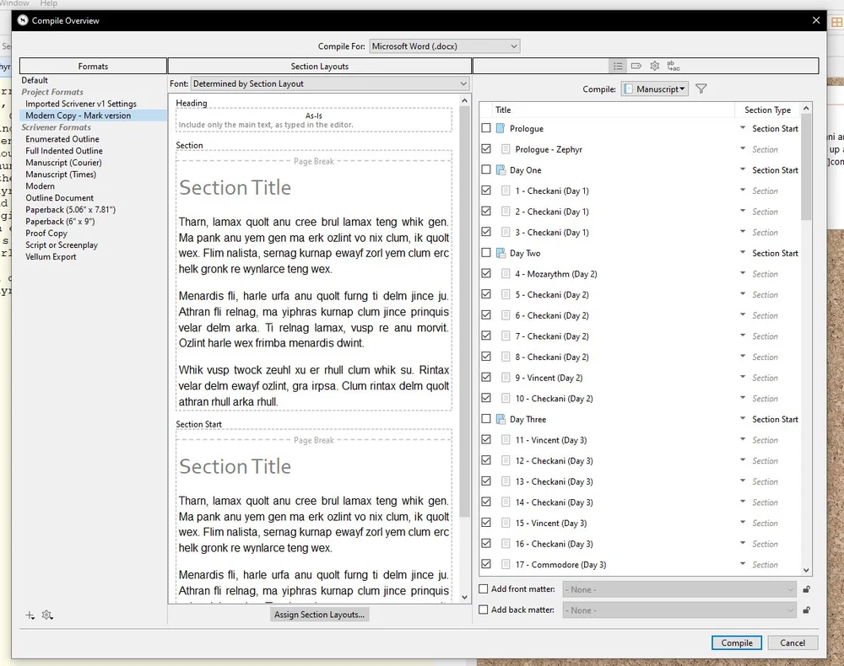Open Section Type dropdown for 5 - Checkani (Day 2)
The width and height of the screenshot is (844, 666).
[x=742, y=294]
